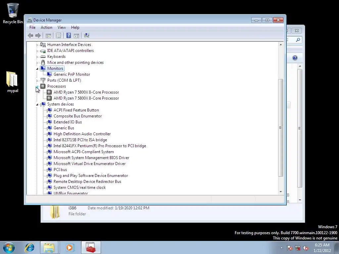Launch Windows Media Player from taskbar

[70, 247]
